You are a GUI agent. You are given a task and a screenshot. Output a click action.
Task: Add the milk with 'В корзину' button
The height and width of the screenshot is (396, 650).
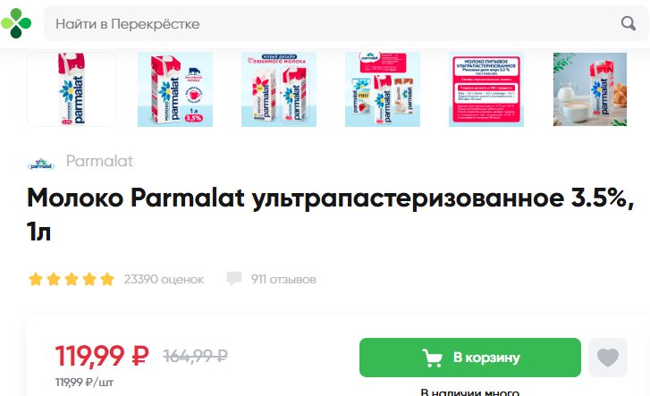[470, 358]
